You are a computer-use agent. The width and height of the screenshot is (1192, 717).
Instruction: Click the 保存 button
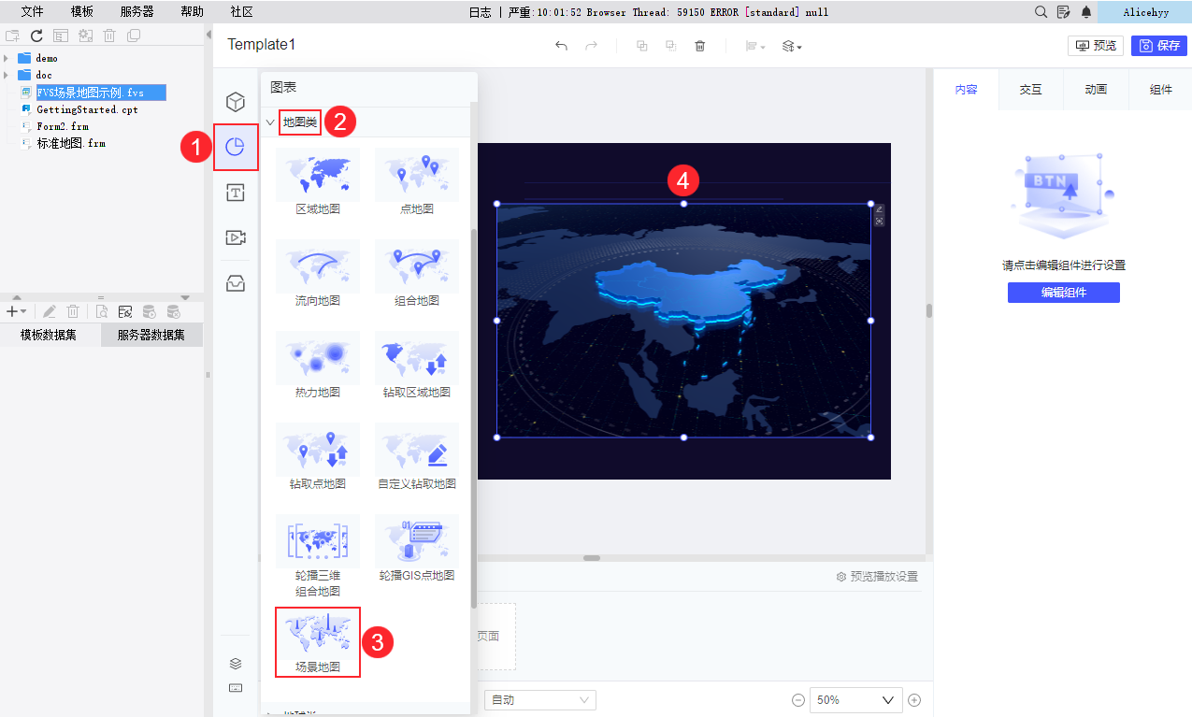click(x=1159, y=46)
